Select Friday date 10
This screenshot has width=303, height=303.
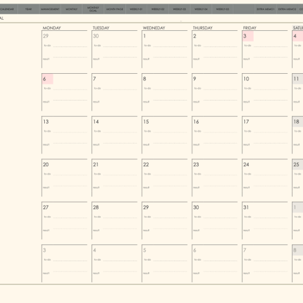tap(246, 79)
